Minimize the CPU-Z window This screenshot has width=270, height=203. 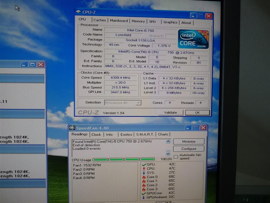coord(193,16)
